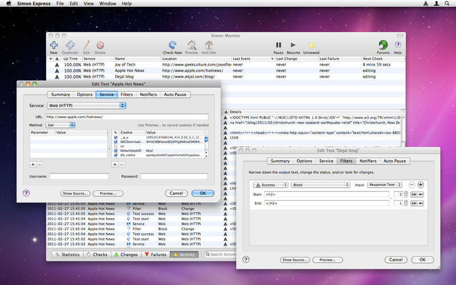Click the user account icon in menu bar
456x285 pixels.
(436, 3)
